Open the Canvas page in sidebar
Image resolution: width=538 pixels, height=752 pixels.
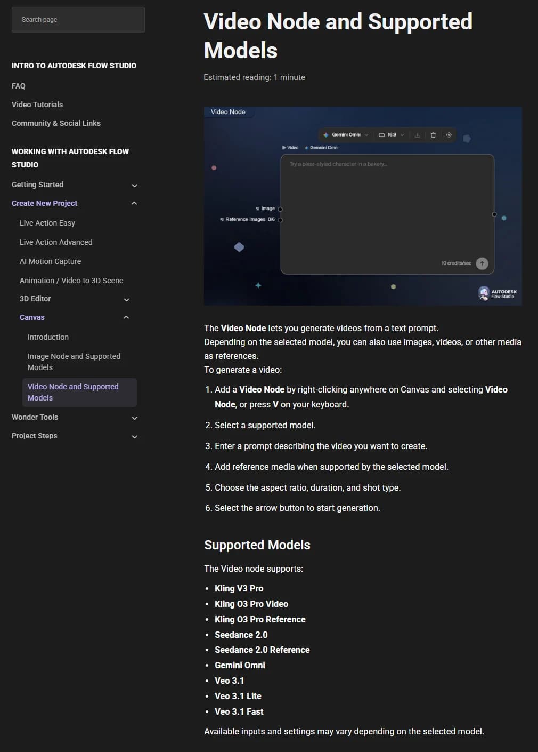tap(32, 317)
